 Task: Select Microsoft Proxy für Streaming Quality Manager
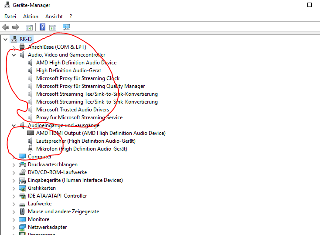90,86
